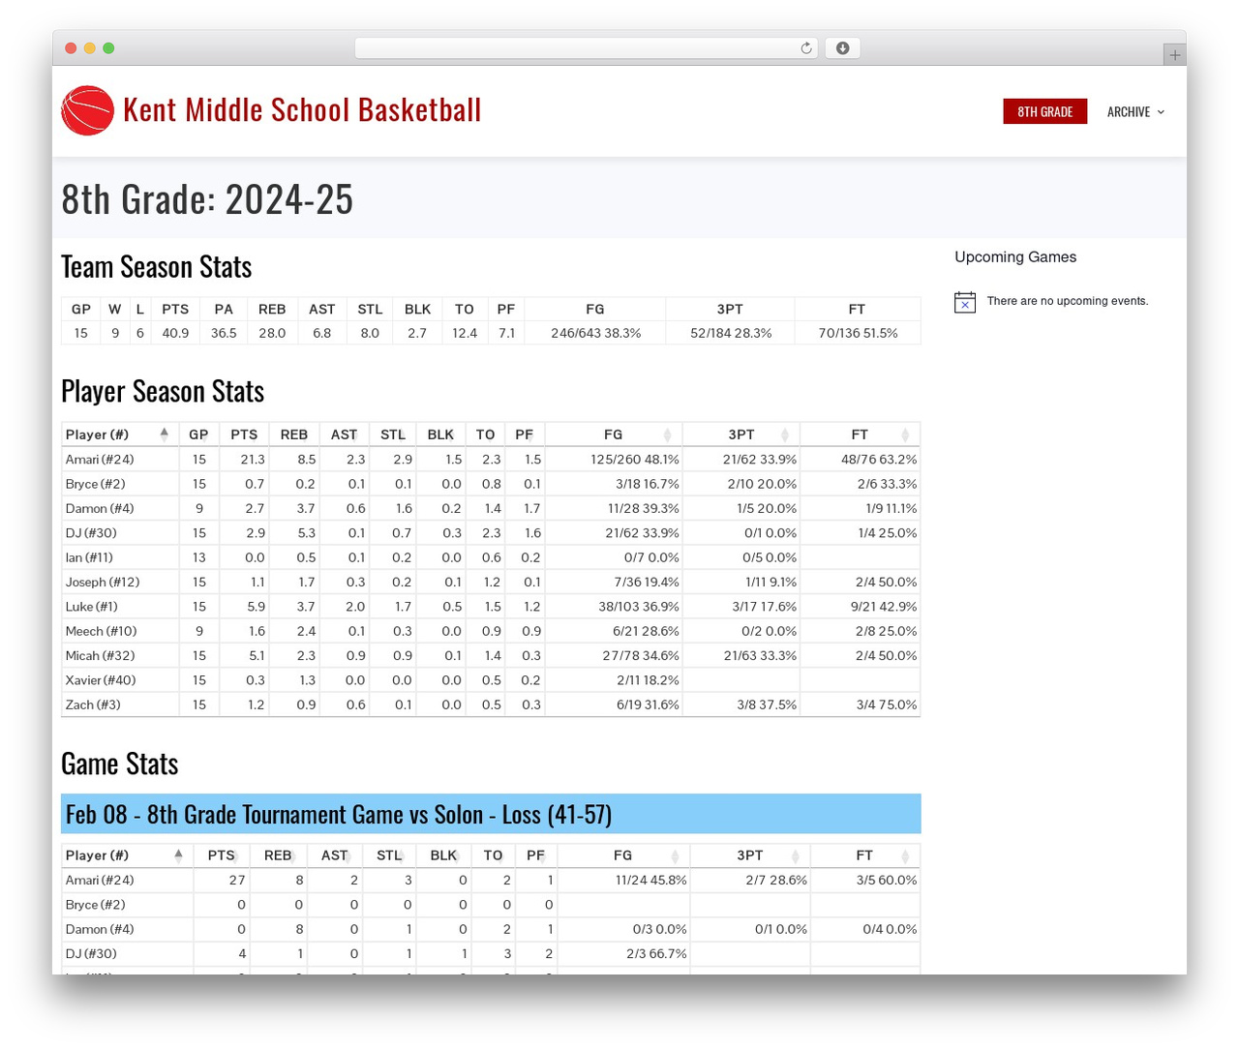The width and height of the screenshot is (1239, 1049).
Task: Select Micah (#32) season stats row
Action: [491, 656]
